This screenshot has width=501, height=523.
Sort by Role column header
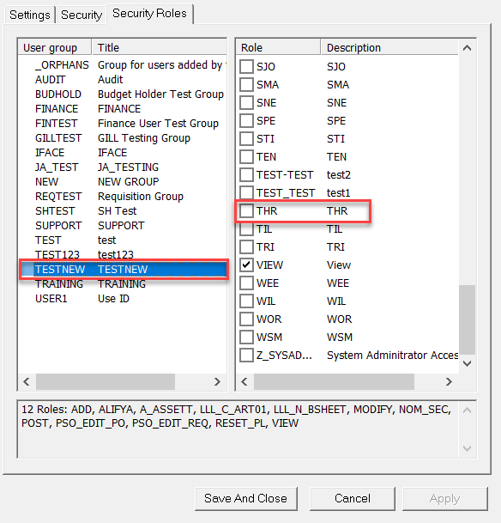tap(278, 47)
